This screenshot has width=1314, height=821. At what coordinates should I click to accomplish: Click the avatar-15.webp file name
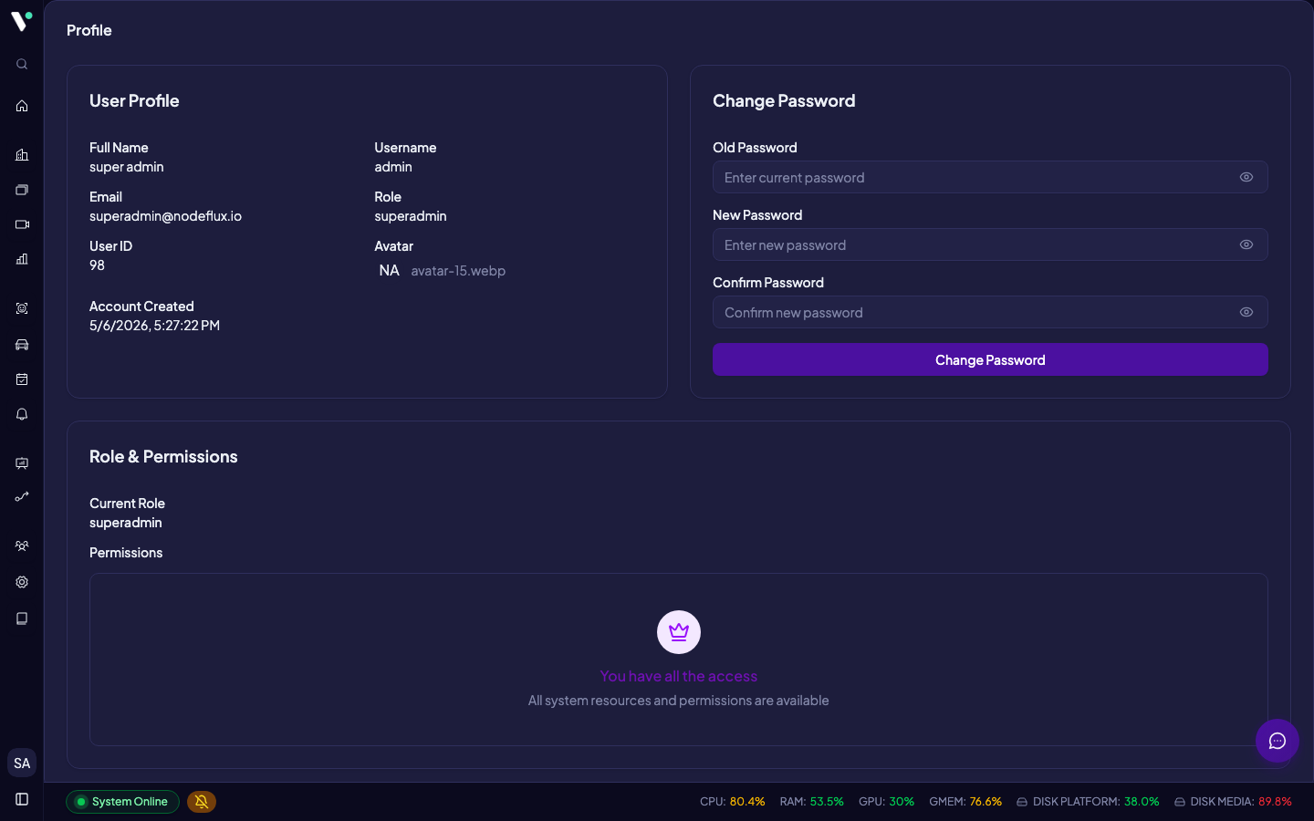pyautogui.click(x=458, y=271)
